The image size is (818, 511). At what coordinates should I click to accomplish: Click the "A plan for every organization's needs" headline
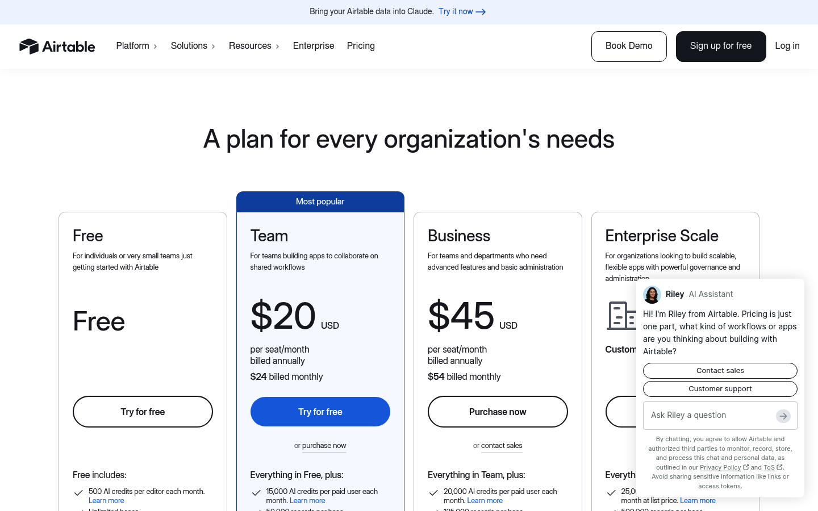(x=409, y=139)
